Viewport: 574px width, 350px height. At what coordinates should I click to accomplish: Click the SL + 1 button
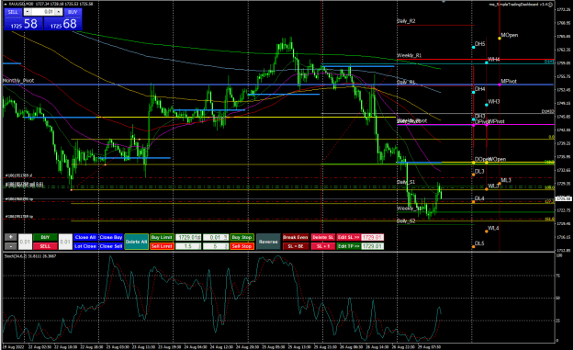click(323, 246)
